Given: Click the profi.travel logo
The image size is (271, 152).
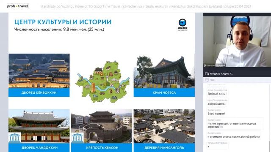Looking at the screenshot, I should pos(17,6).
